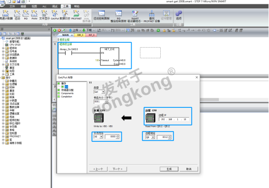Open the Data log wizard
The width and height of the screenshot is (269, 188).
click(x=65, y=15)
